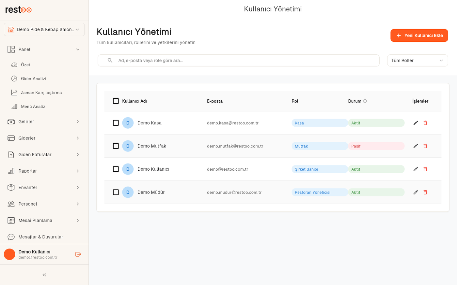Click Yeni Kullanıcı Ekle button
This screenshot has height=285, width=457.
419,36
